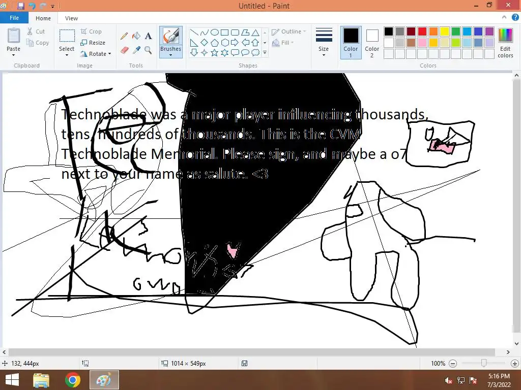Viewport: 521px width, 390px height.
Task: Select the Color picker eyedropper tool
Action: pyautogui.click(x=136, y=50)
